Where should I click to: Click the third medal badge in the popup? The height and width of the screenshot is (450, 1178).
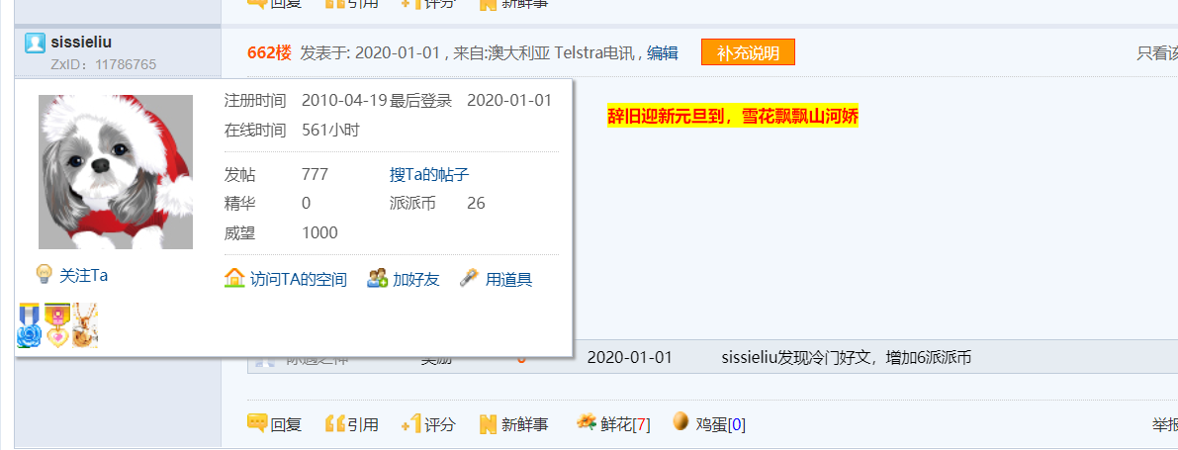(x=85, y=325)
